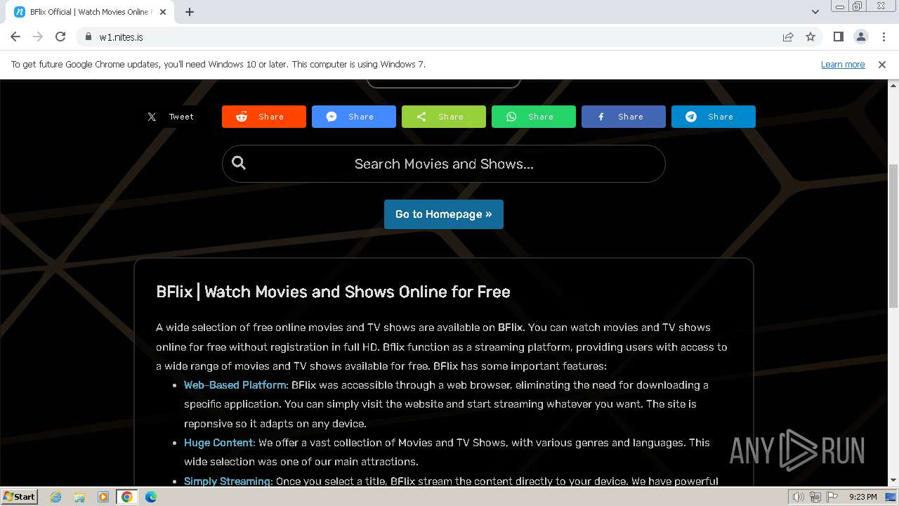Click the Go to Homepage button
This screenshot has width=899, height=506.
(444, 214)
